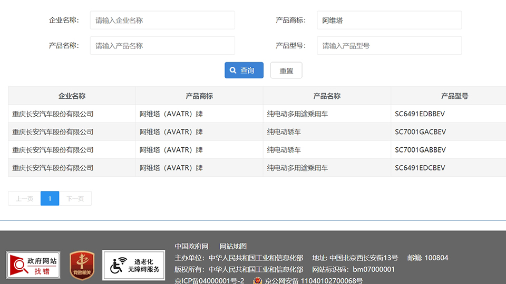Open the 网站地图 footer link
The width and height of the screenshot is (506, 284).
[233, 246]
